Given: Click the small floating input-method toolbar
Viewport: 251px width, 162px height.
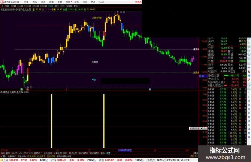Looking at the screenshot, I should click(x=198, y=128).
